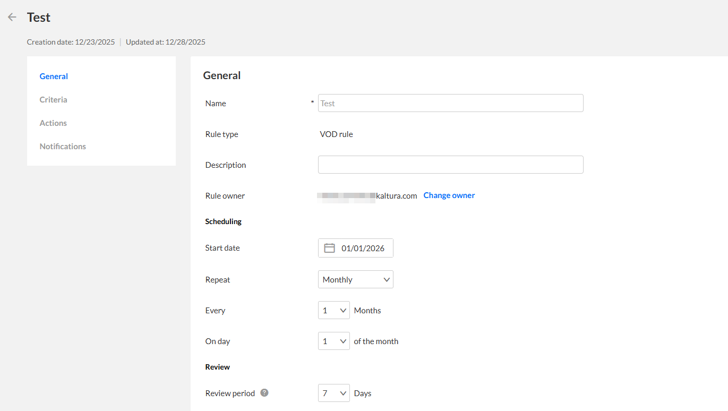The image size is (728, 411).
Task: Click the Review period dropdown chevron
Action: (343, 393)
